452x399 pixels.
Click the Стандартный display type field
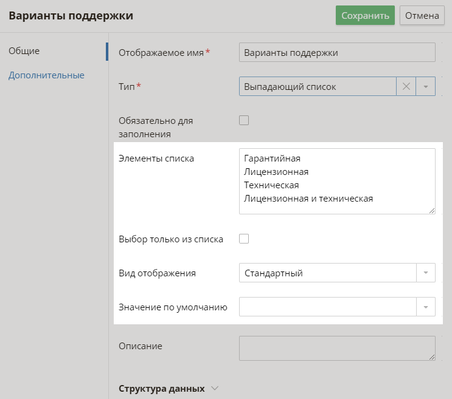(x=327, y=273)
